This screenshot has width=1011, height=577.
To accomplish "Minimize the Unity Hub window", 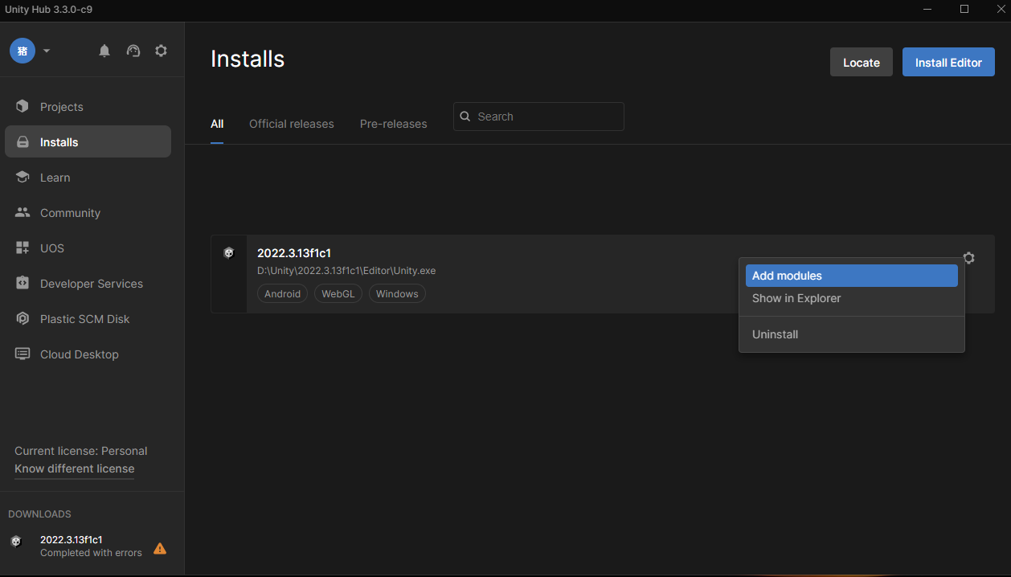I will [927, 9].
